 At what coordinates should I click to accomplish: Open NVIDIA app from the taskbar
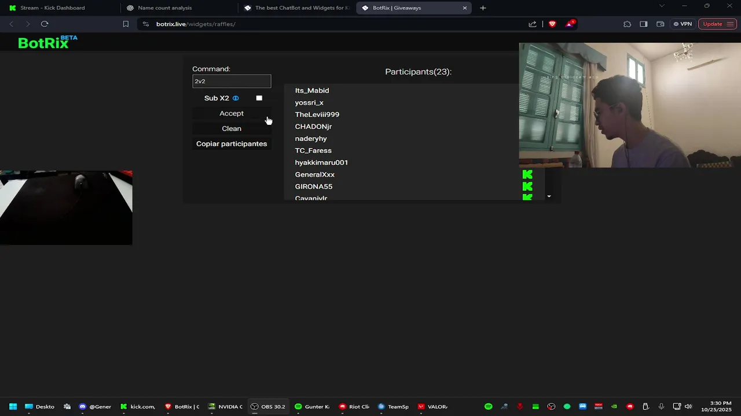click(226, 407)
